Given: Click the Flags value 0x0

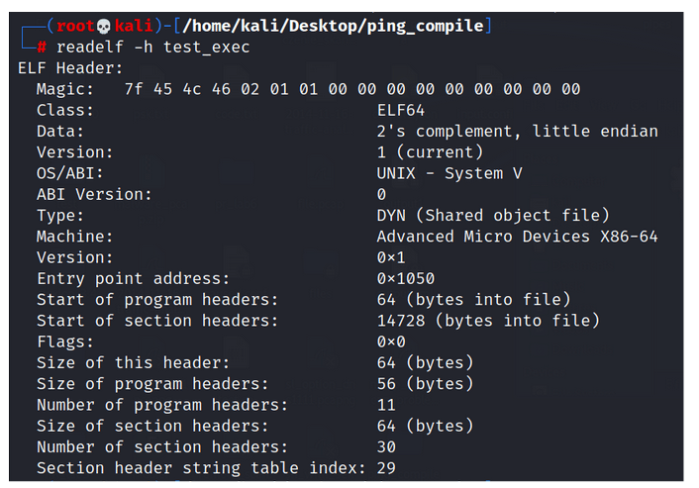Looking at the screenshot, I should click(391, 342).
